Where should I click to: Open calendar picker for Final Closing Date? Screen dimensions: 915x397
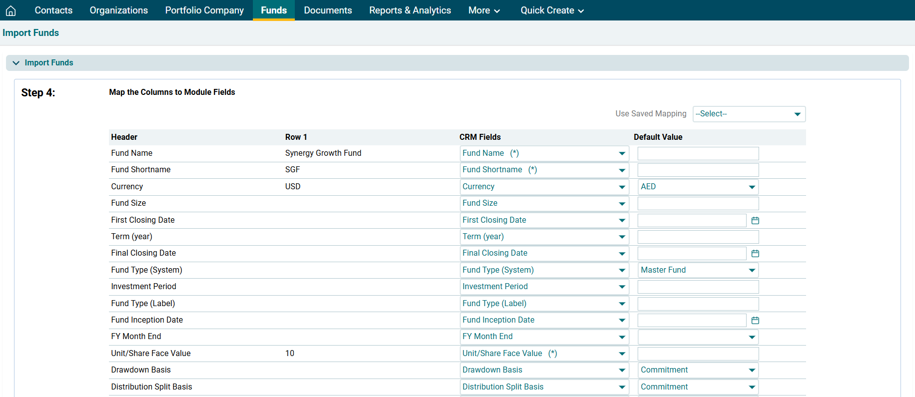[755, 254]
